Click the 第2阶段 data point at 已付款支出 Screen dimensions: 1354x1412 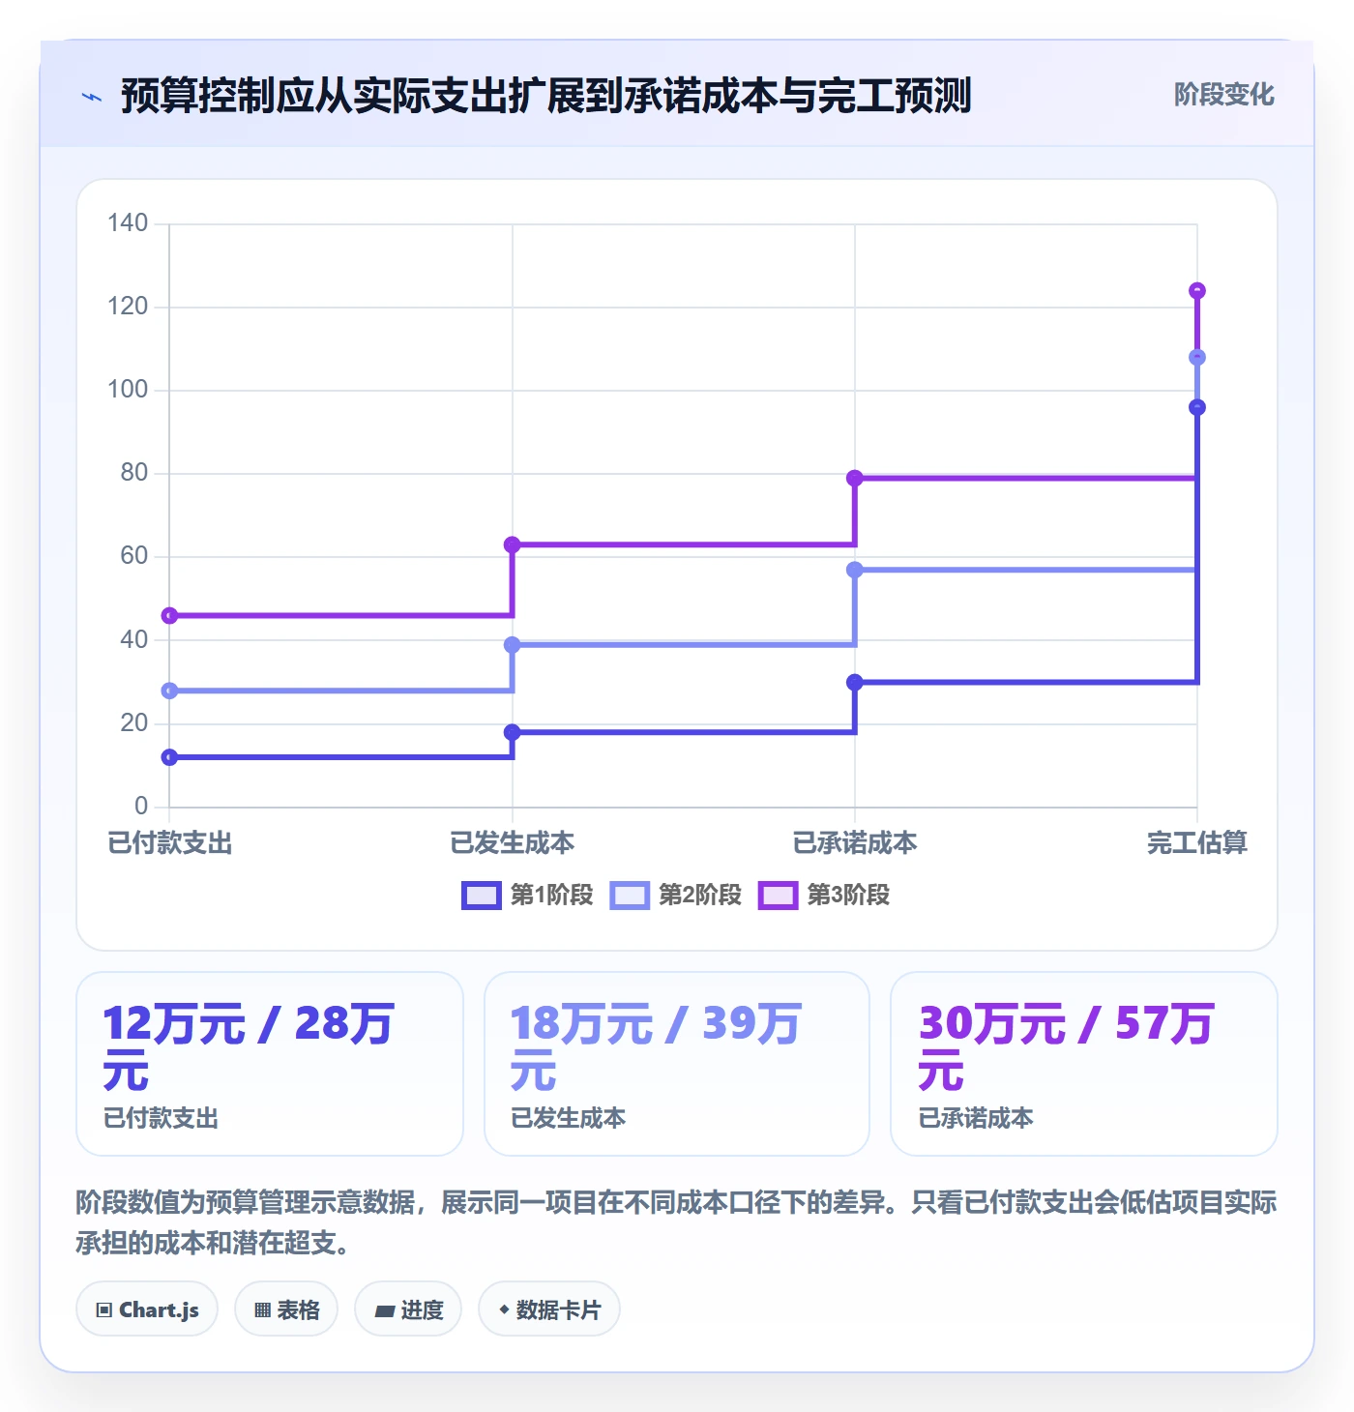[x=169, y=691]
